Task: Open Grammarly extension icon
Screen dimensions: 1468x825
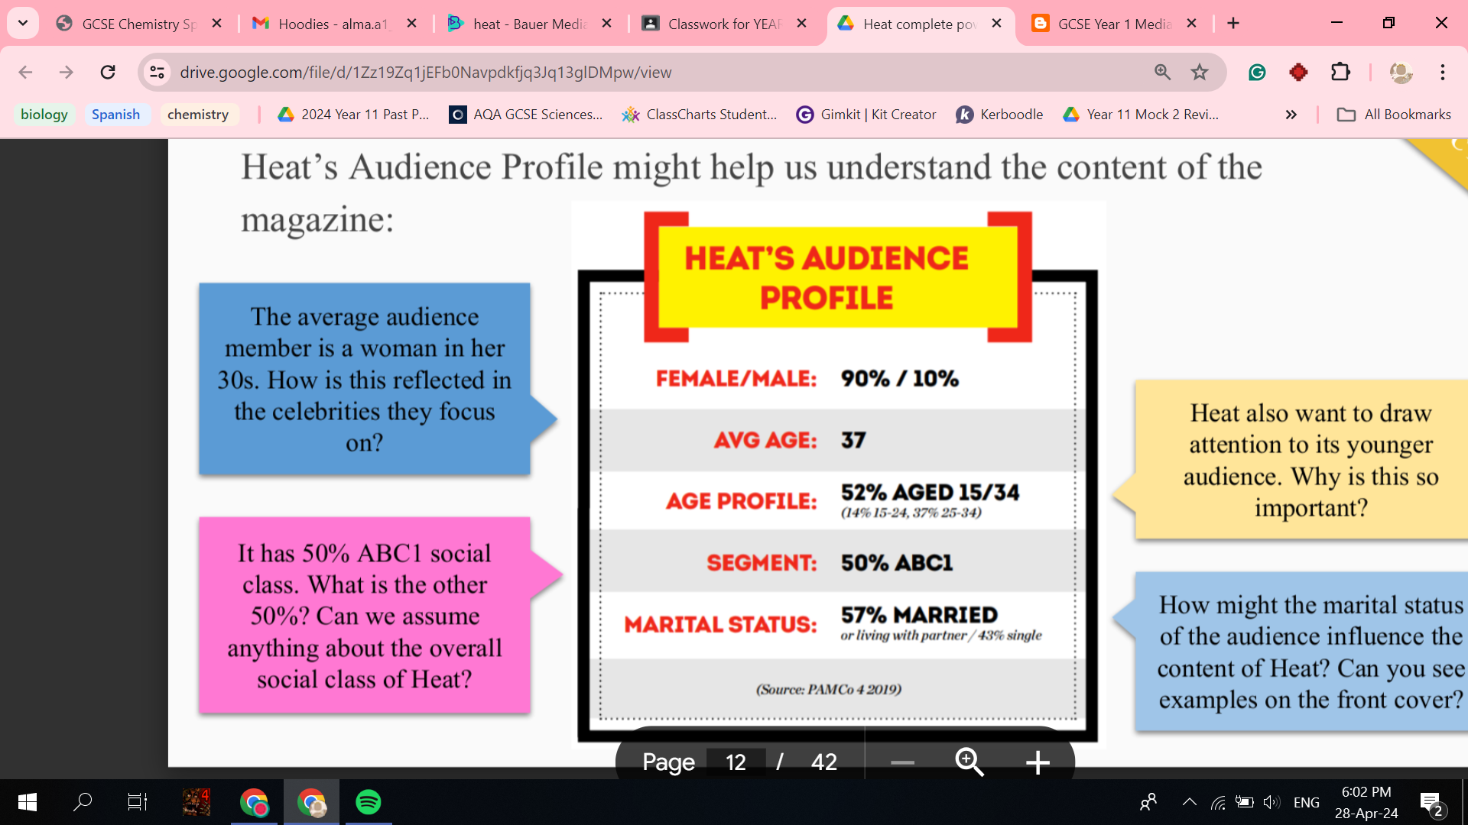Action: 1257,72
